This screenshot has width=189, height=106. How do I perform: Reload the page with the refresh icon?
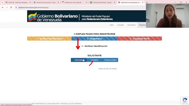click(x=11, y=7)
